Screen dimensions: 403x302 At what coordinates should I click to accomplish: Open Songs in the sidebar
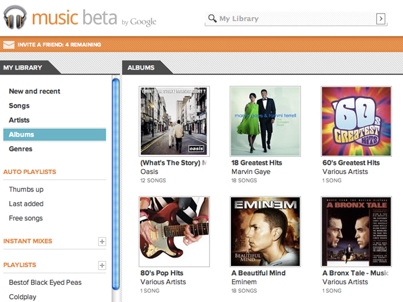[x=19, y=106]
